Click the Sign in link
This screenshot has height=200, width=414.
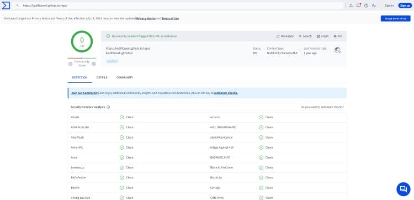[389, 6]
